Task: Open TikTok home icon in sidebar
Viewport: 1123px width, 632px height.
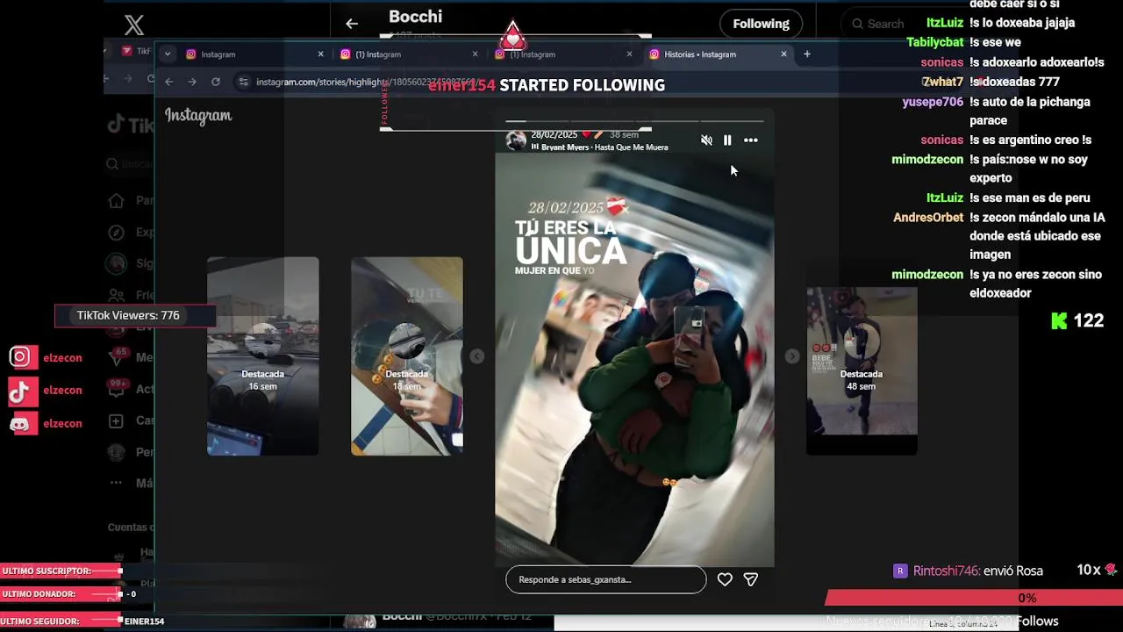Action: tap(116, 200)
